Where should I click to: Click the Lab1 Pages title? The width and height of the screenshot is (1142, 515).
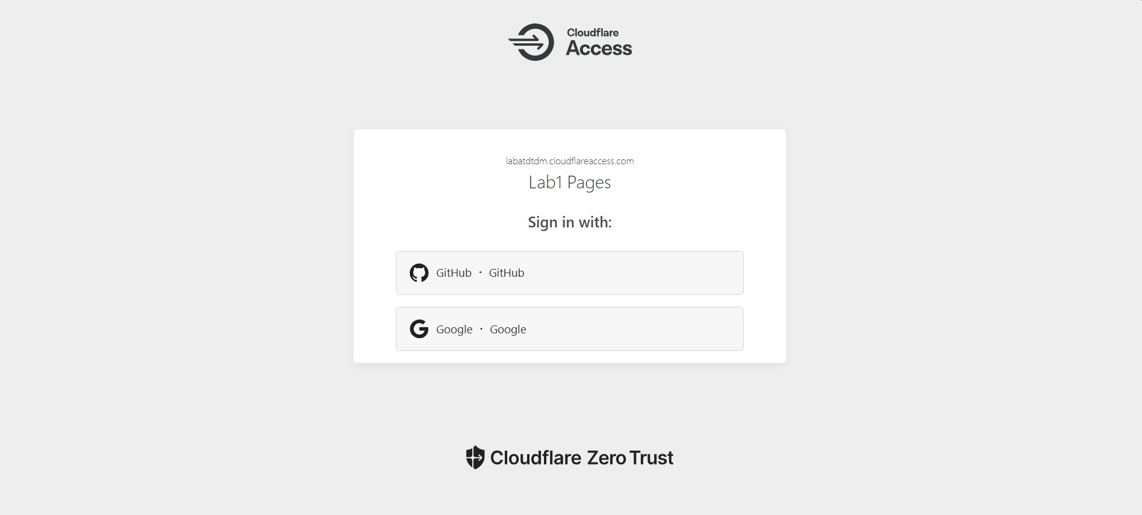point(570,182)
